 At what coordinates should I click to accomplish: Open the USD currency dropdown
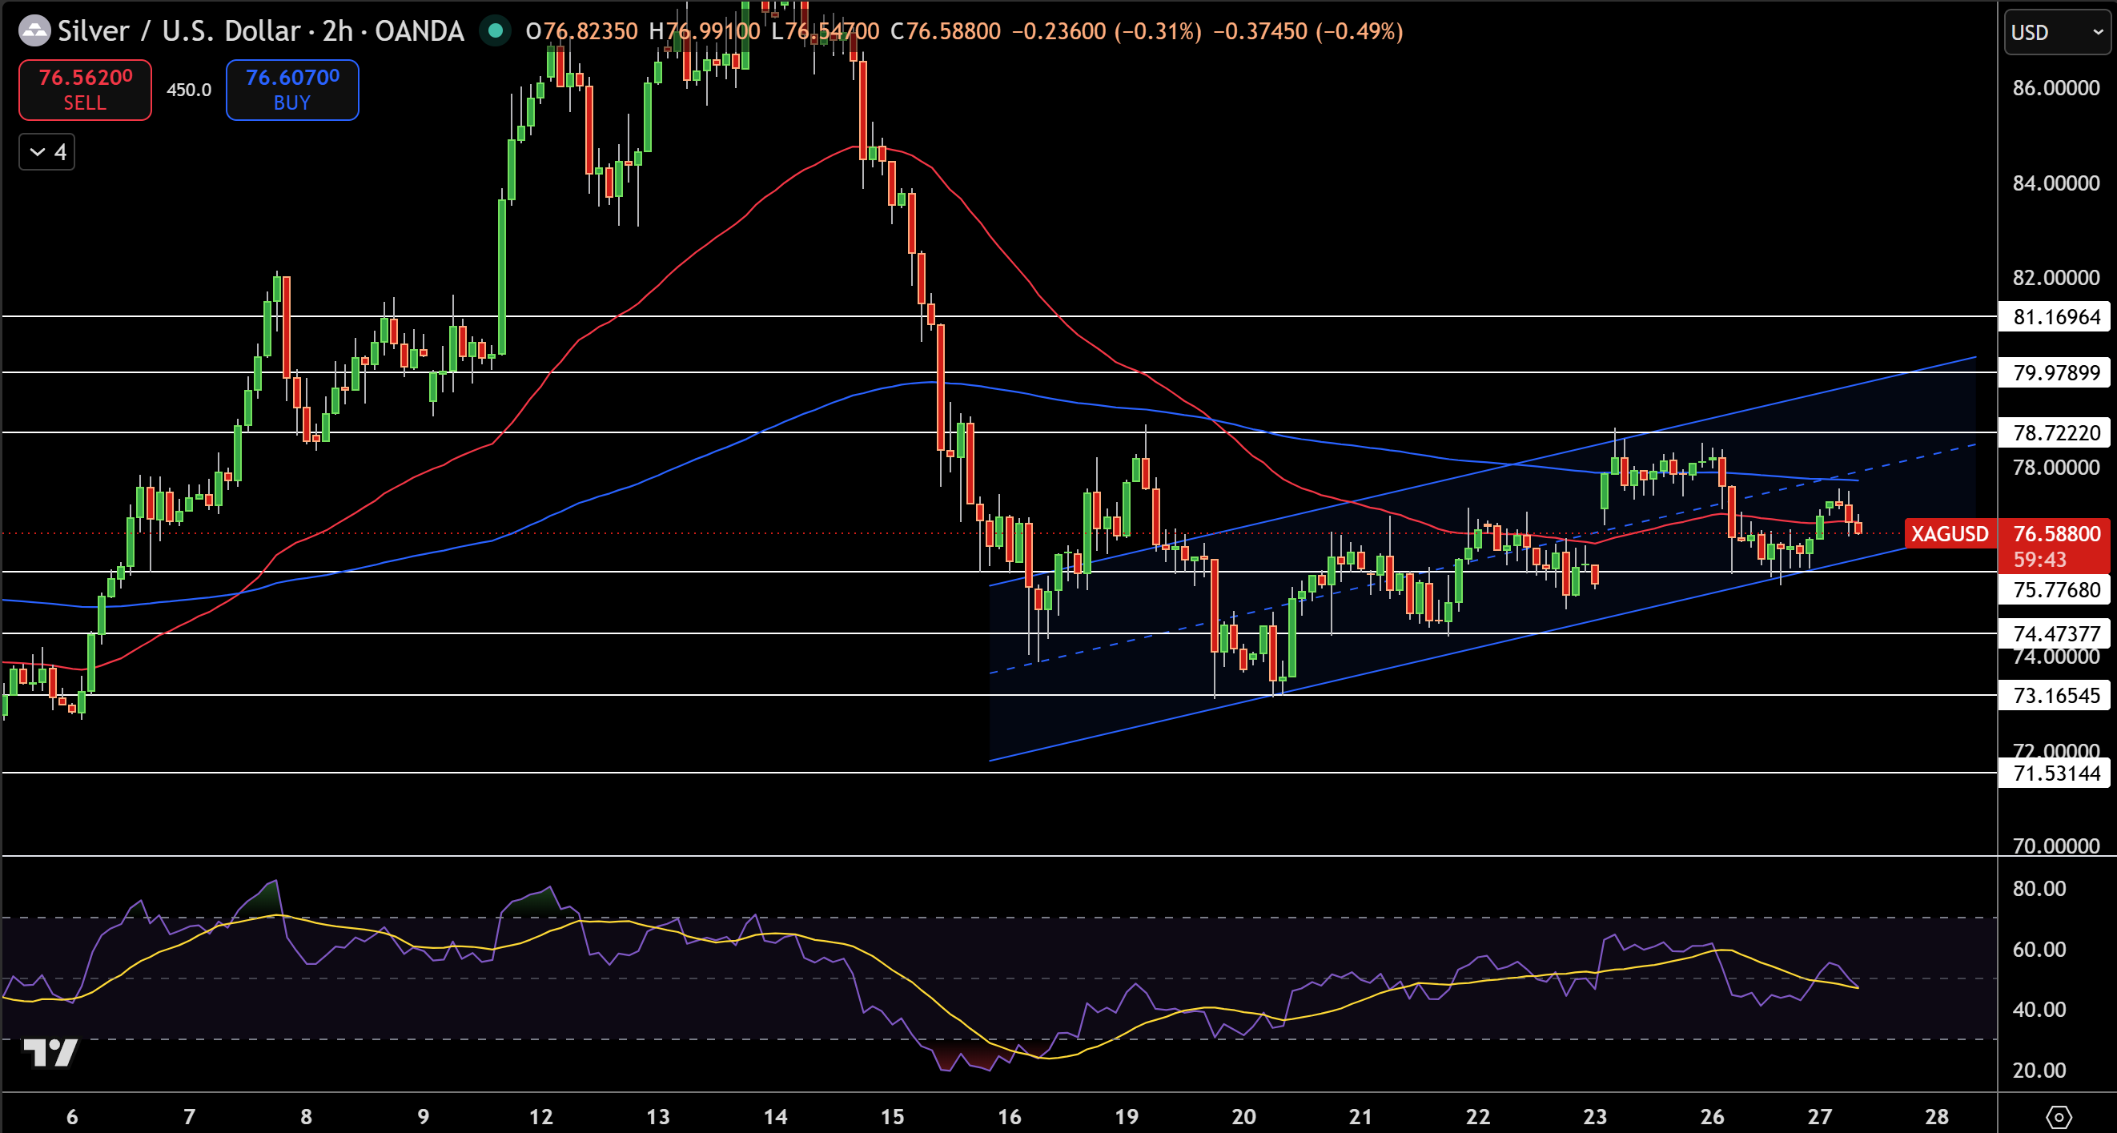2057,32
